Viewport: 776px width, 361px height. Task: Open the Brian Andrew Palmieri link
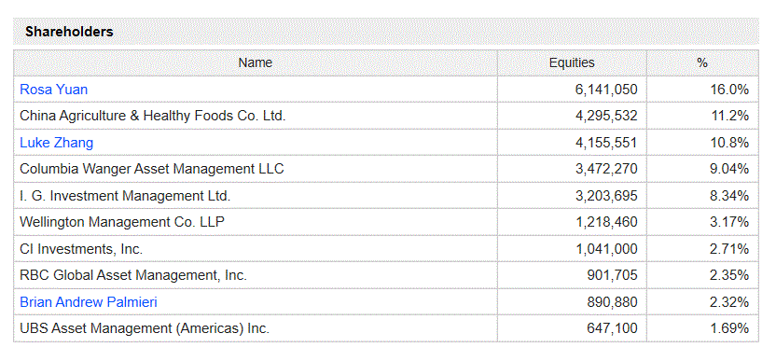pyautogui.click(x=89, y=302)
